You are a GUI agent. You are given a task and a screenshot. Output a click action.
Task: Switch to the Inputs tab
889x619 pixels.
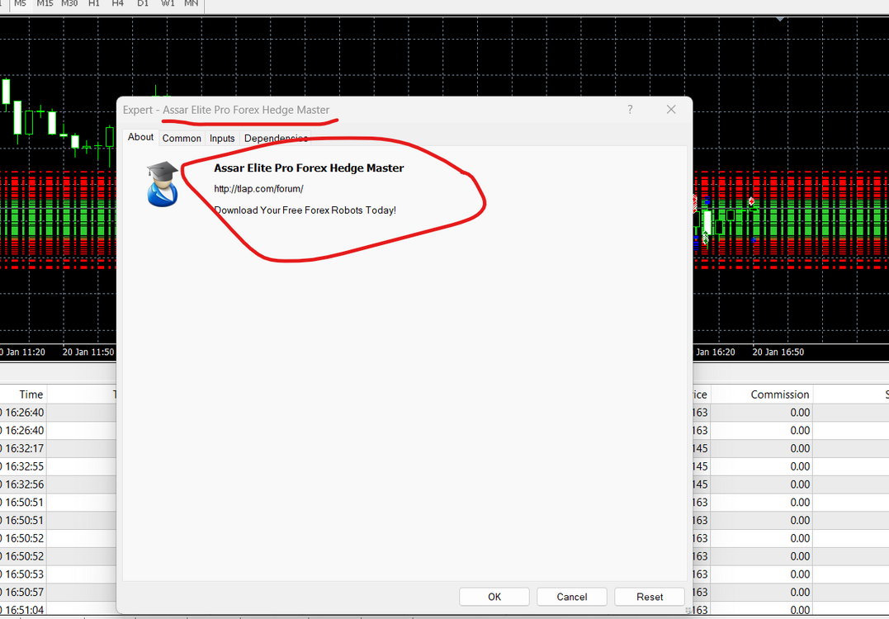[x=222, y=139]
